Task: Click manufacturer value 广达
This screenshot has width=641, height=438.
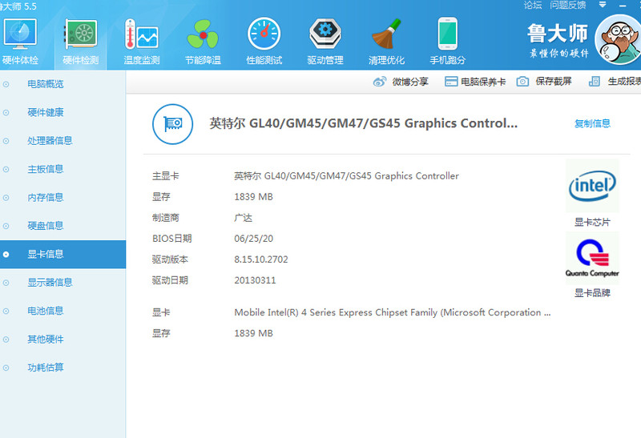Action: tap(243, 218)
